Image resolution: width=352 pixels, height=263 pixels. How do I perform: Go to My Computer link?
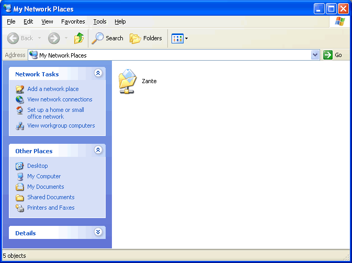pos(44,176)
